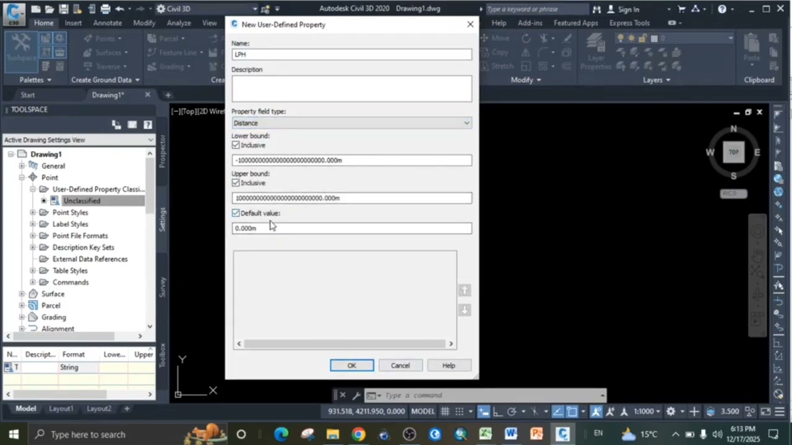Click the Description text area
The image size is (792, 445).
click(x=351, y=88)
